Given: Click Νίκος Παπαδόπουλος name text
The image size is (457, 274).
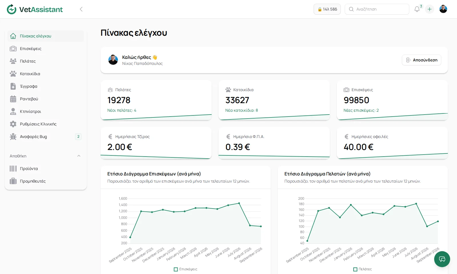Looking at the screenshot, I should 142,63.
